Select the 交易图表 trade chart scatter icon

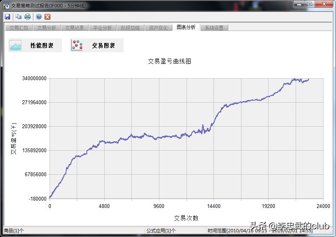(x=77, y=45)
